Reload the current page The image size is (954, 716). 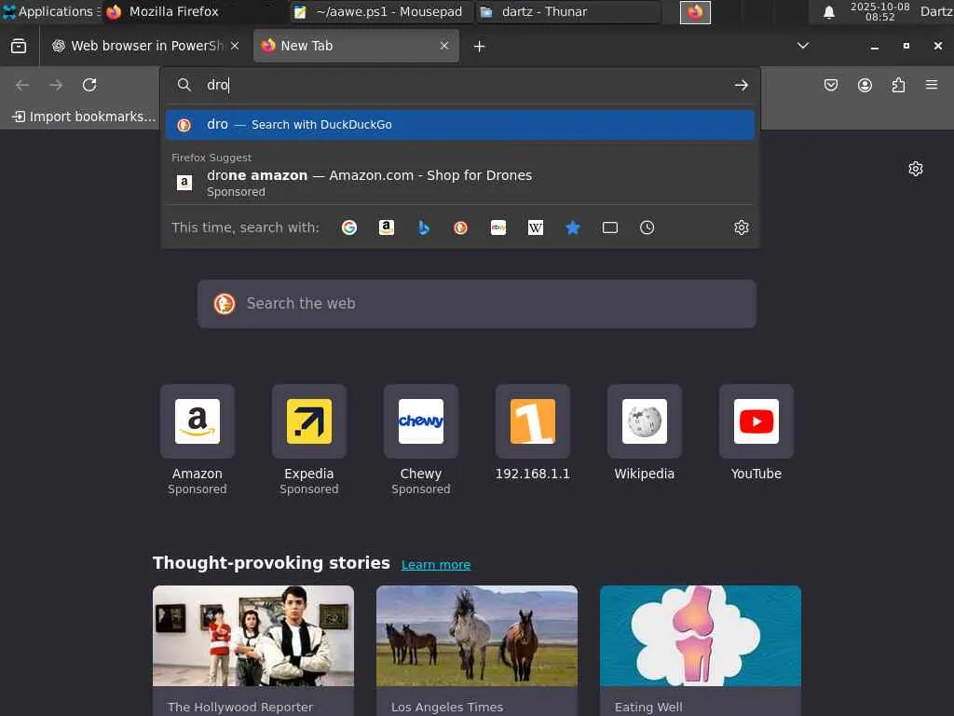pyautogui.click(x=89, y=85)
